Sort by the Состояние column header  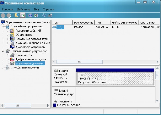click(x=149, y=23)
